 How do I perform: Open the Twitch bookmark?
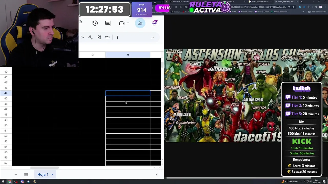click(x=232, y=12)
